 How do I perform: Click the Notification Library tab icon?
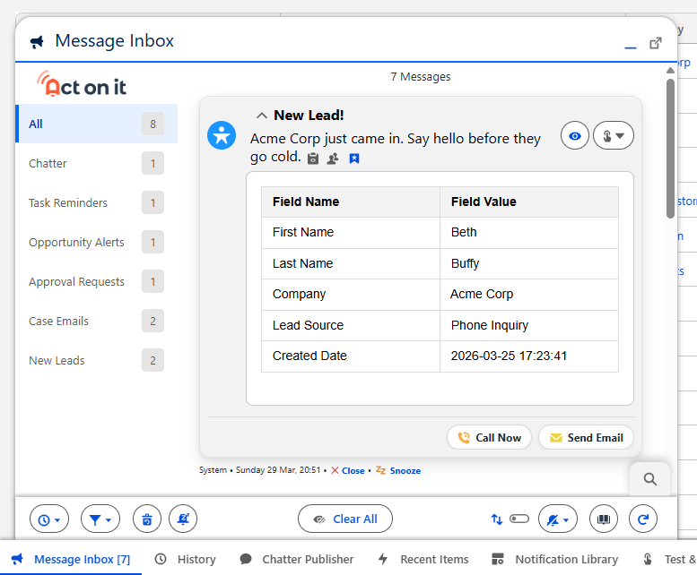tap(498, 559)
